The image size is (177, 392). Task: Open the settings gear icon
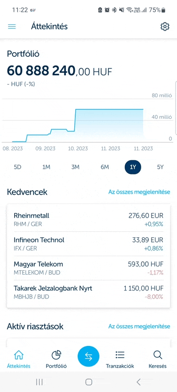click(165, 26)
